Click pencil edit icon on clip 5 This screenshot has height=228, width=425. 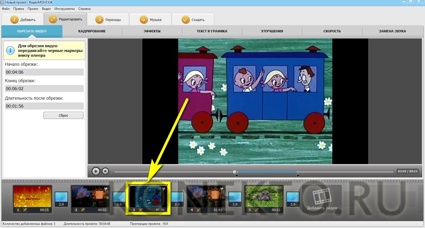coord(257,210)
